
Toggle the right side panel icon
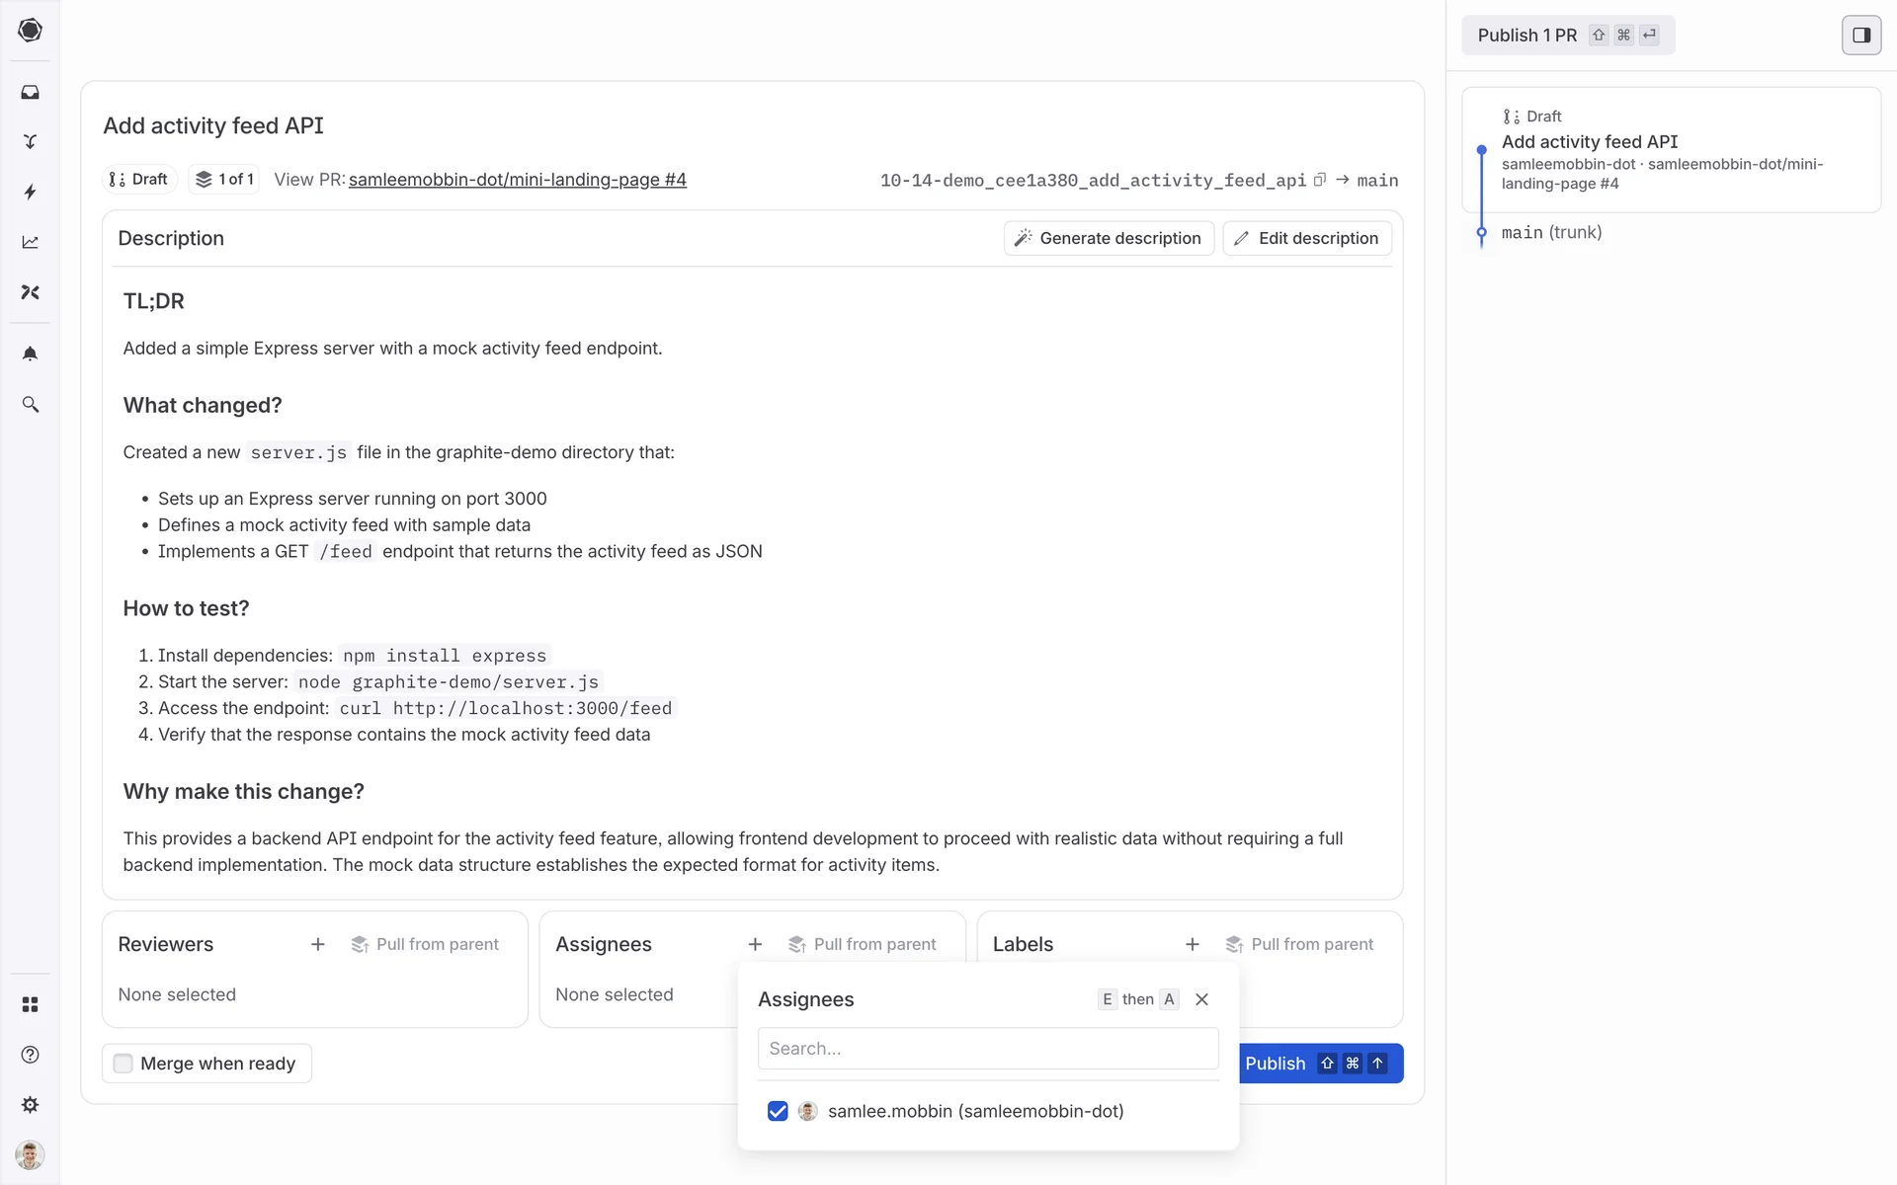click(1860, 36)
